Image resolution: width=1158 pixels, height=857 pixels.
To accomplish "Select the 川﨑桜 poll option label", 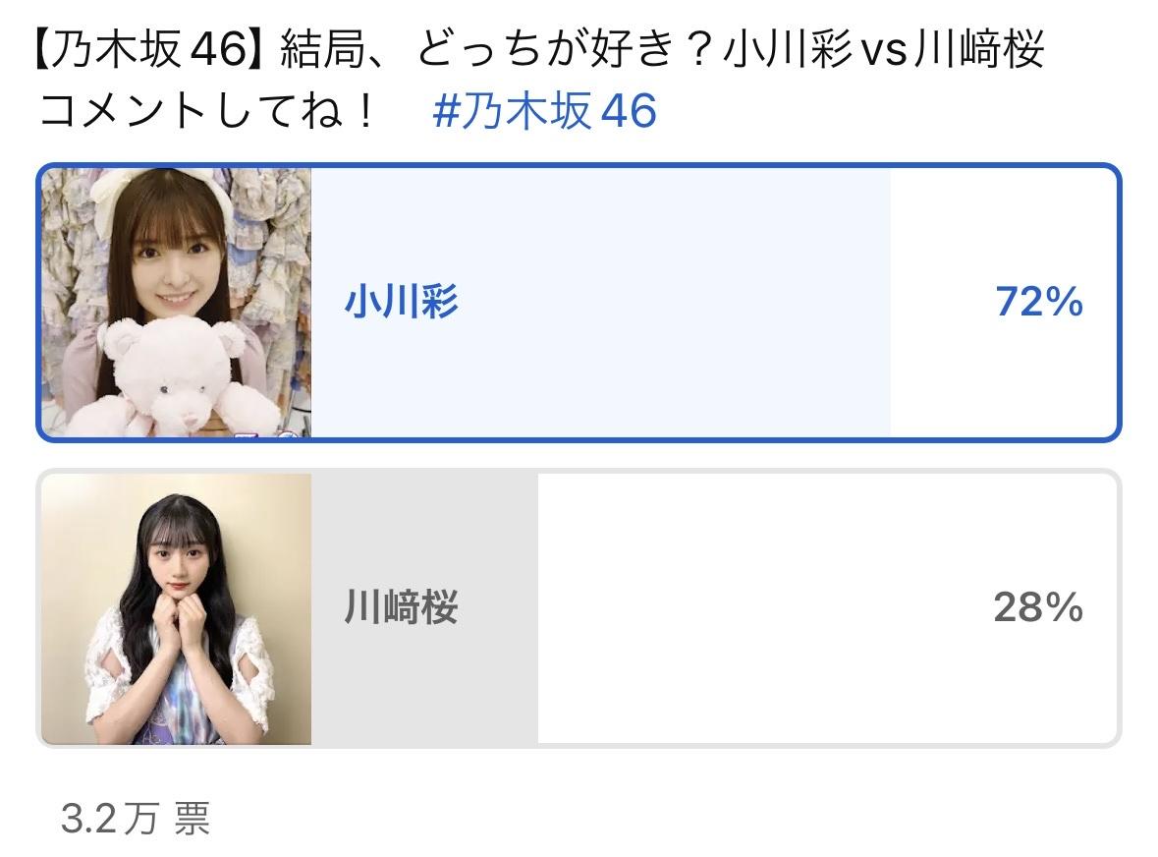I will (x=401, y=607).
